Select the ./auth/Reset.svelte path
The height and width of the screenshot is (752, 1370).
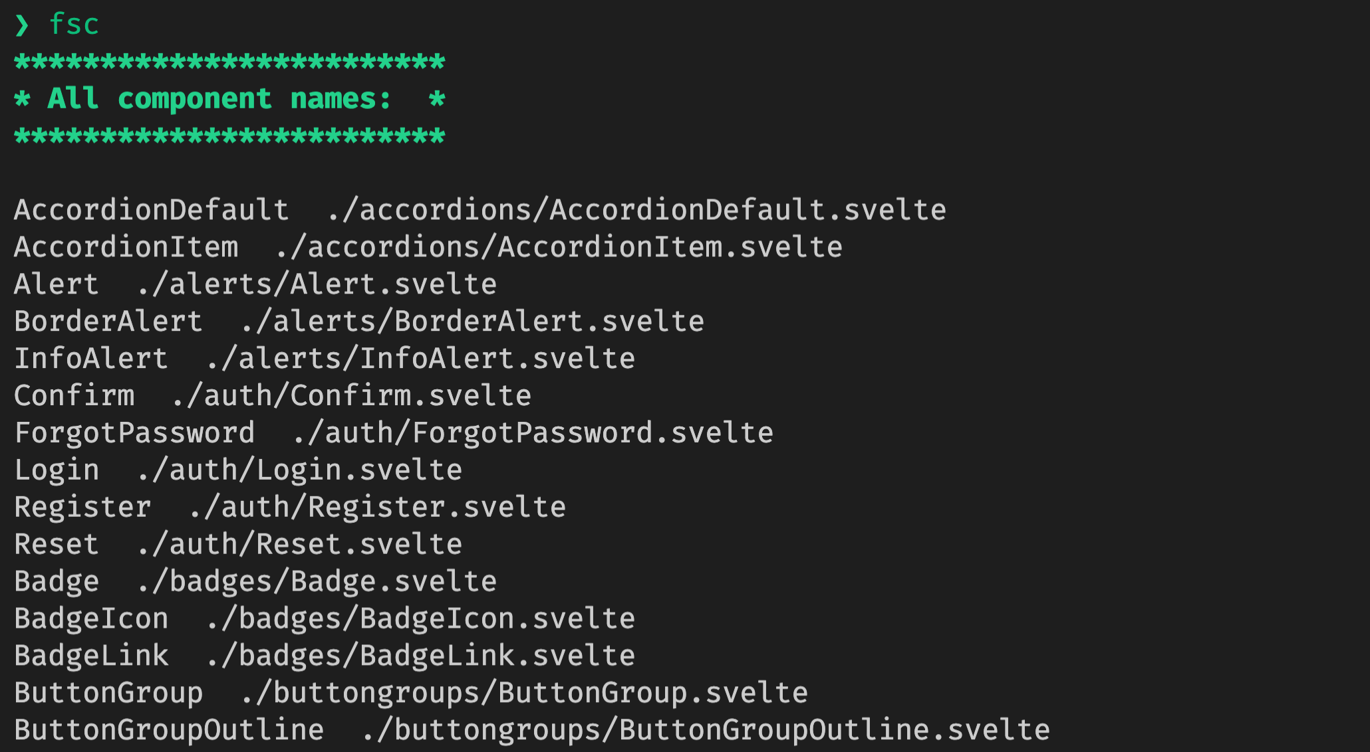[x=299, y=545]
